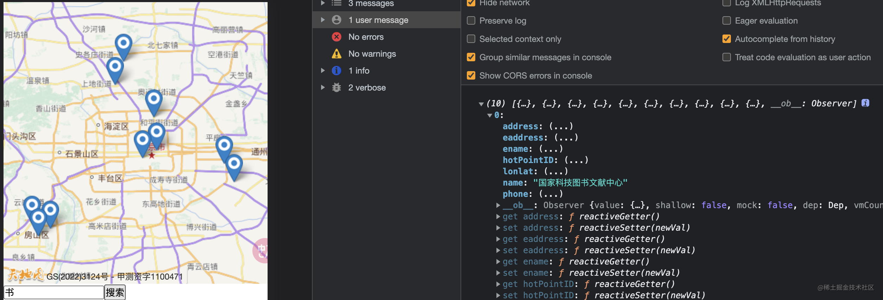Click the 搜索 search button
883x300 pixels.
click(115, 292)
